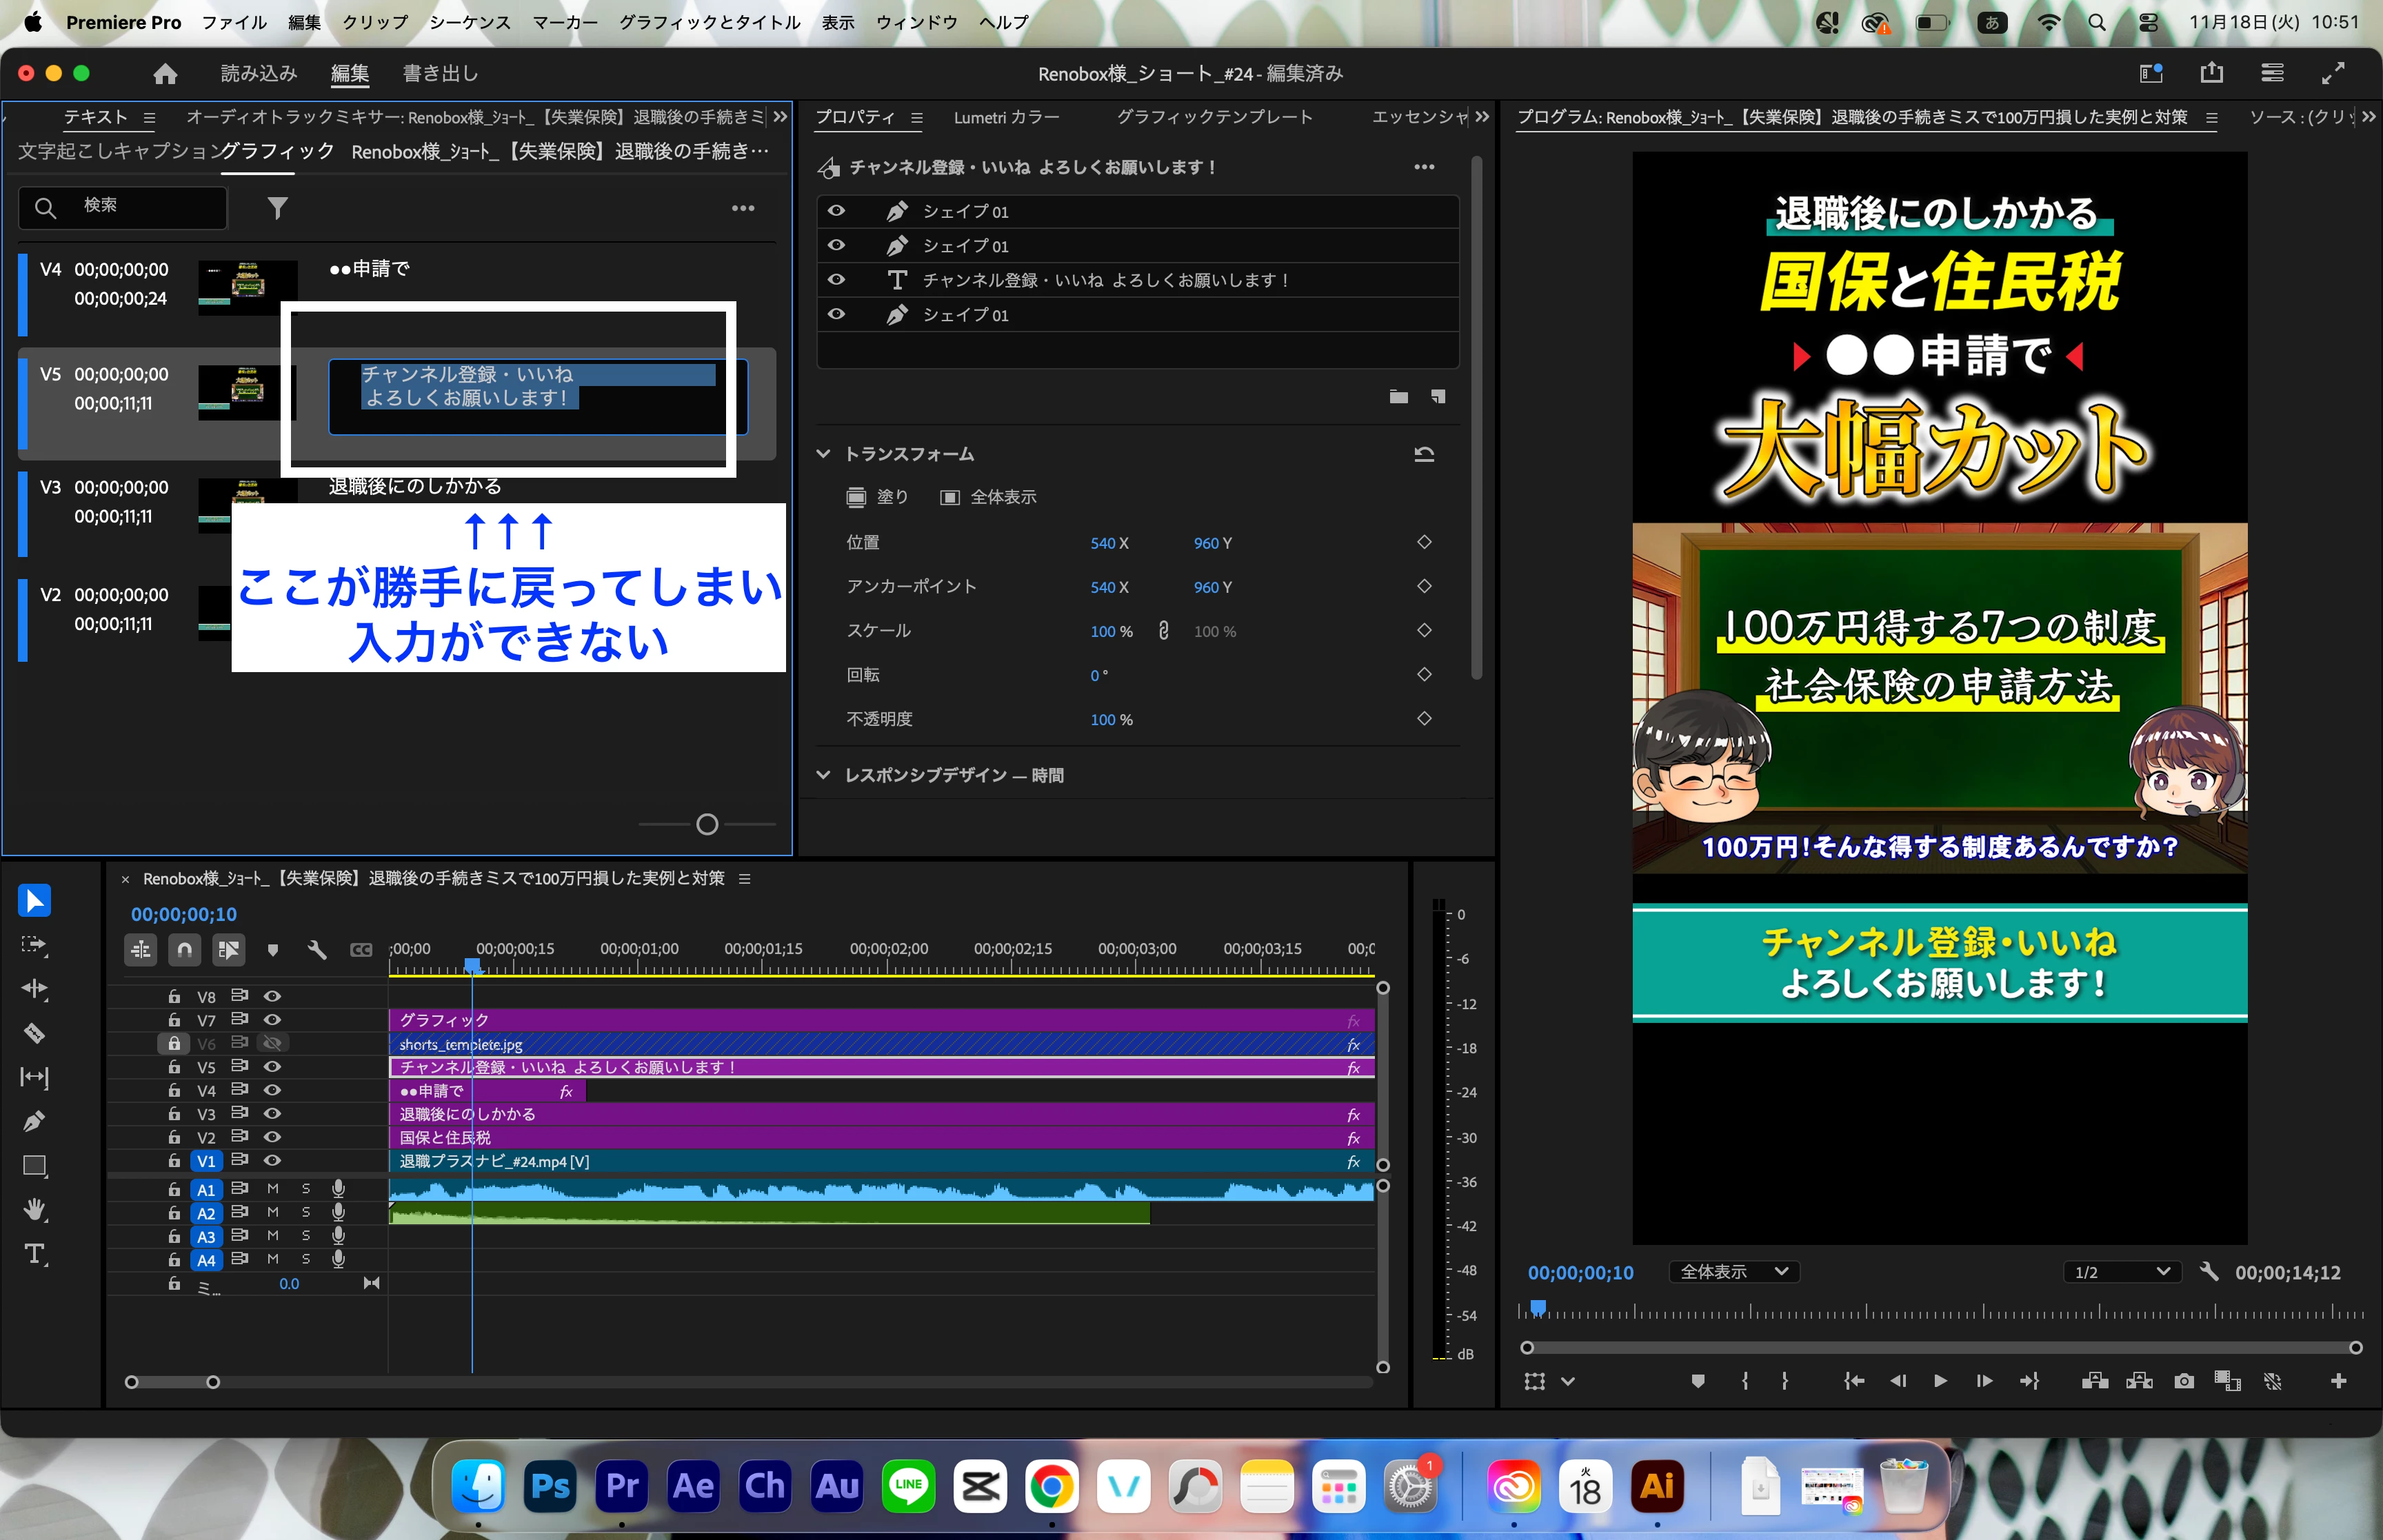The image size is (2383, 1540).
Task: Open the シーケンス menu
Action: 469,22
